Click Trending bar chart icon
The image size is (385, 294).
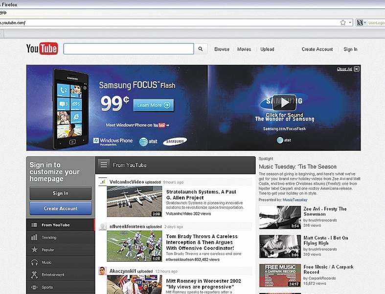point(34,238)
